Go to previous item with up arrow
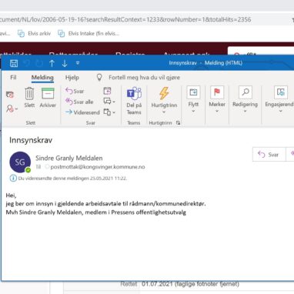294x294 pixels. 52,63
